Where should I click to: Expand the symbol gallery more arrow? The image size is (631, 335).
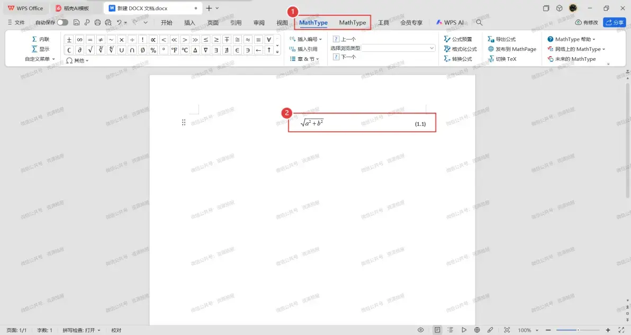coord(277,51)
